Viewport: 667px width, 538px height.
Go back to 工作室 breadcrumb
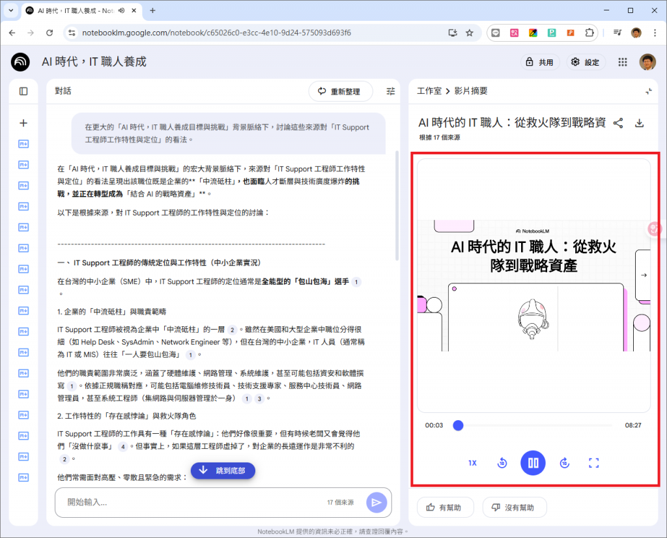(x=429, y=91)
